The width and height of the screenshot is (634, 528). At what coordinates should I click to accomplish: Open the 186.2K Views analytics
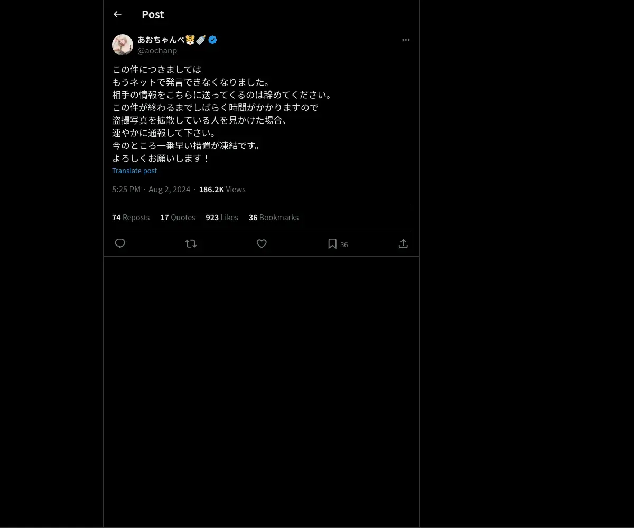222,190
